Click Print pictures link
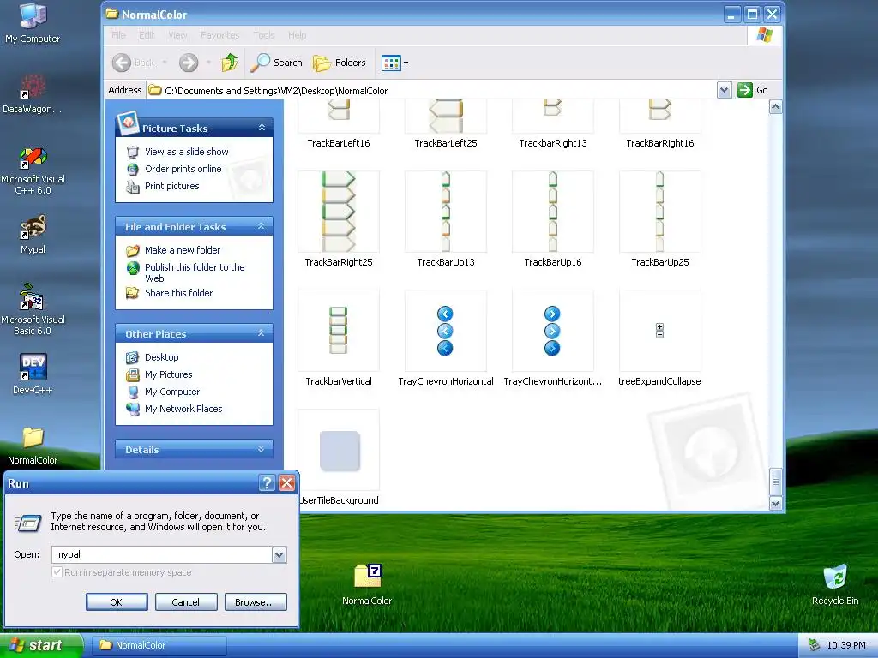Viewport: 878px width, 658px height. [171, 186]
